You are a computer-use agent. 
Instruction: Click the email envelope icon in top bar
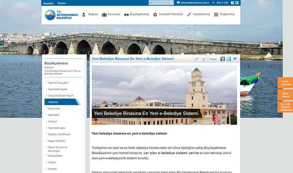(178, 3)
